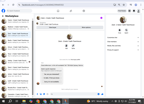Send quick response 'Yes, are you interested?'
Viewport: 144px width, 104px height.
click(52, 74)
